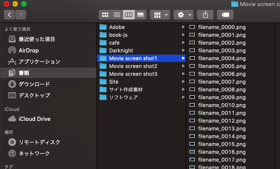Open iCloud Drive in sidebar
The width and height of the screenshot is (280, 169).
click(x=30, y=119)
